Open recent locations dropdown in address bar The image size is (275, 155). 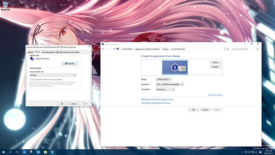[111, 49]
